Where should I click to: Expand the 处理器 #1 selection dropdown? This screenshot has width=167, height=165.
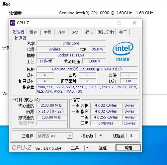[x=69, y=136]
